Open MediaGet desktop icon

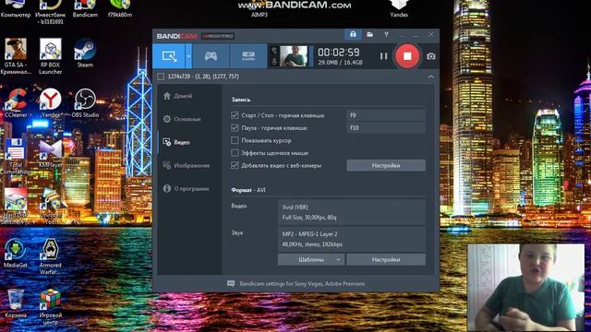point(16,253)
